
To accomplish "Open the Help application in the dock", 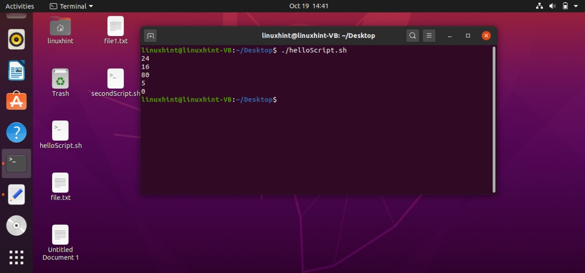I will point(17,132).
